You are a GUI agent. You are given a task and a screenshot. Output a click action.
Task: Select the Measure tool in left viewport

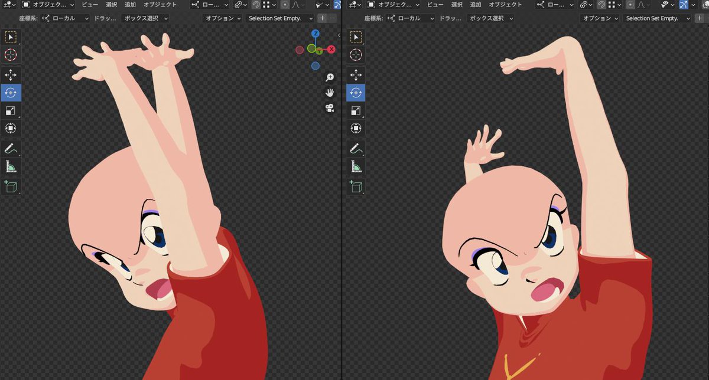pos(11,166)
